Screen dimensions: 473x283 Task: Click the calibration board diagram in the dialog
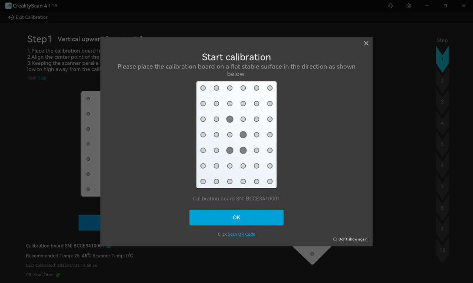tap(236, 135)
